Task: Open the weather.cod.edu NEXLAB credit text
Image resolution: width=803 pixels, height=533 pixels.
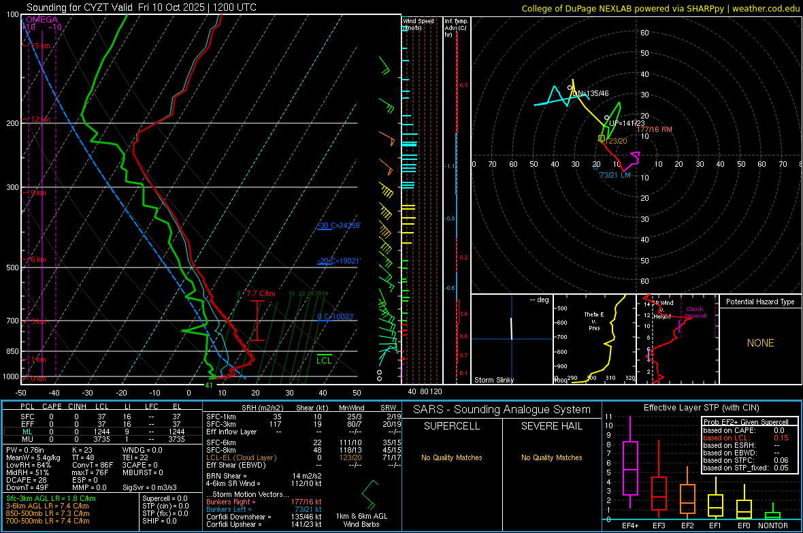Action: point(660,8)
